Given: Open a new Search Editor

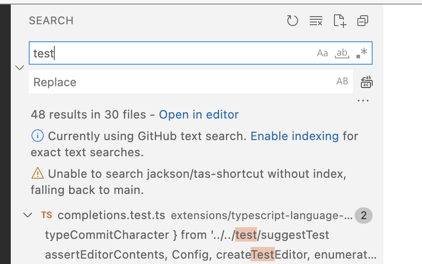Looking at the screenshot, I should [x=340, y=21].
